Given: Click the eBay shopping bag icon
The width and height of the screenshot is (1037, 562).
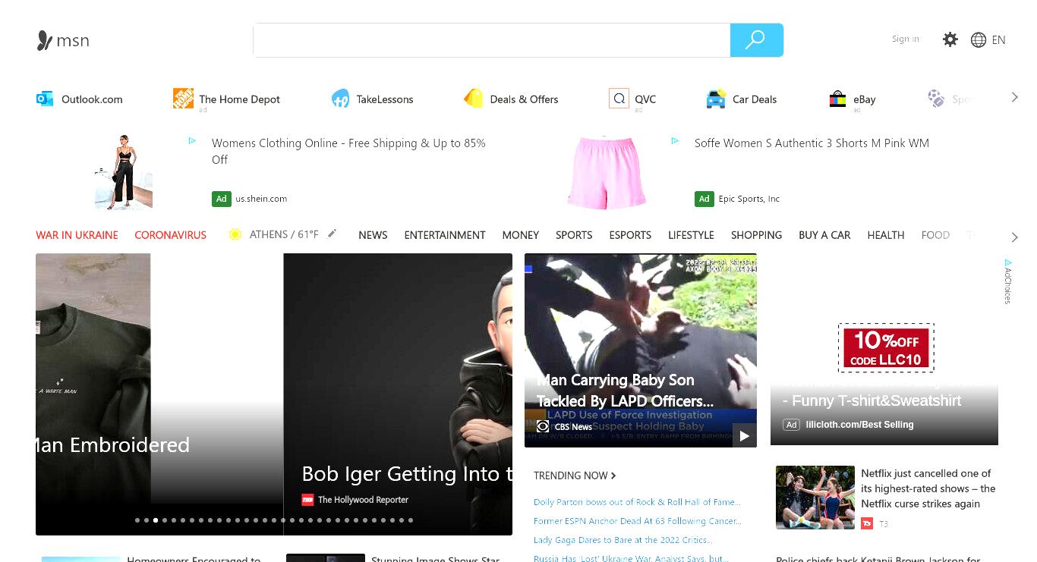Looking at the screenshot, I should click(x=837, y=99).
